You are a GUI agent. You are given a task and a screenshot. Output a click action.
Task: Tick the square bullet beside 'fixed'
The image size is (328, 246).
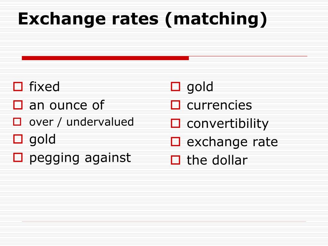tap(18, 86)
